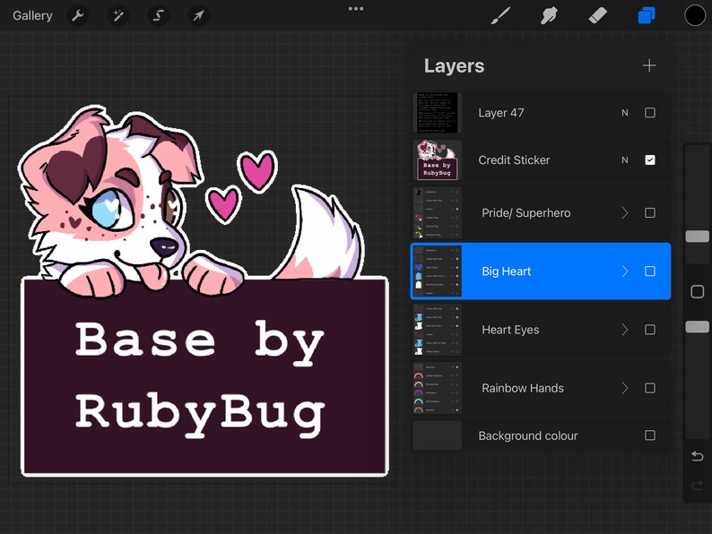
Task: Tap the three dots at top center
Action: (356, 9)
